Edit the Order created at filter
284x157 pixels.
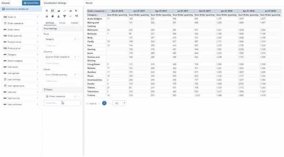75,96
